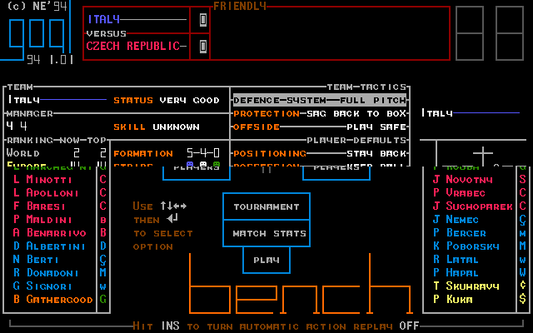This screenshot has width=533, height=333.
Task: Click the STATUS very good field
Action: click(x=167, y=100)
